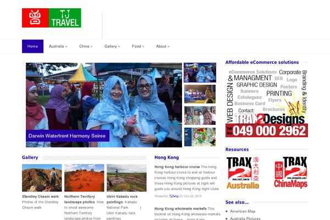Open the Home menu tab
330x220 pixels.
(x=32, y=46)
